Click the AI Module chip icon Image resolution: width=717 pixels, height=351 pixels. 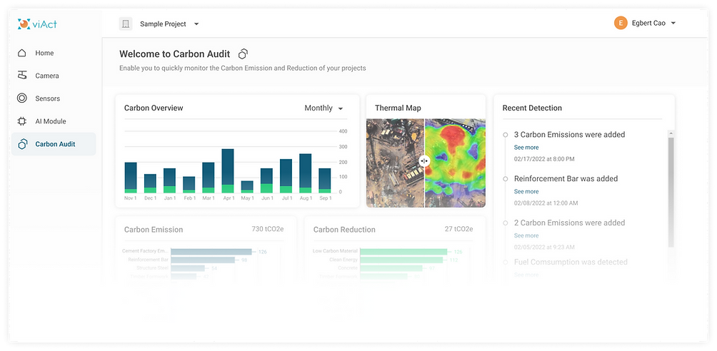tap(22, 121)
